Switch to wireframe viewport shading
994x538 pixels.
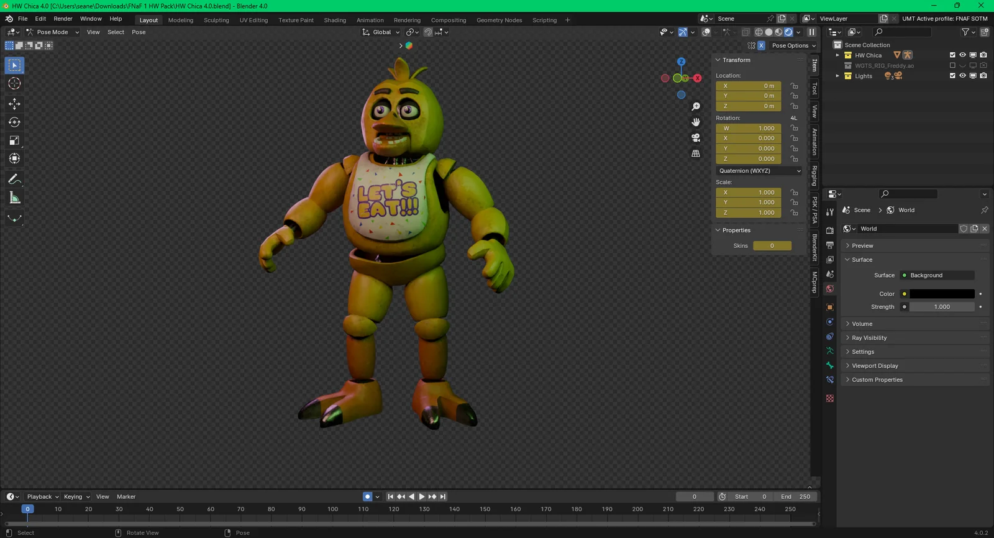[x=759, y=32]
